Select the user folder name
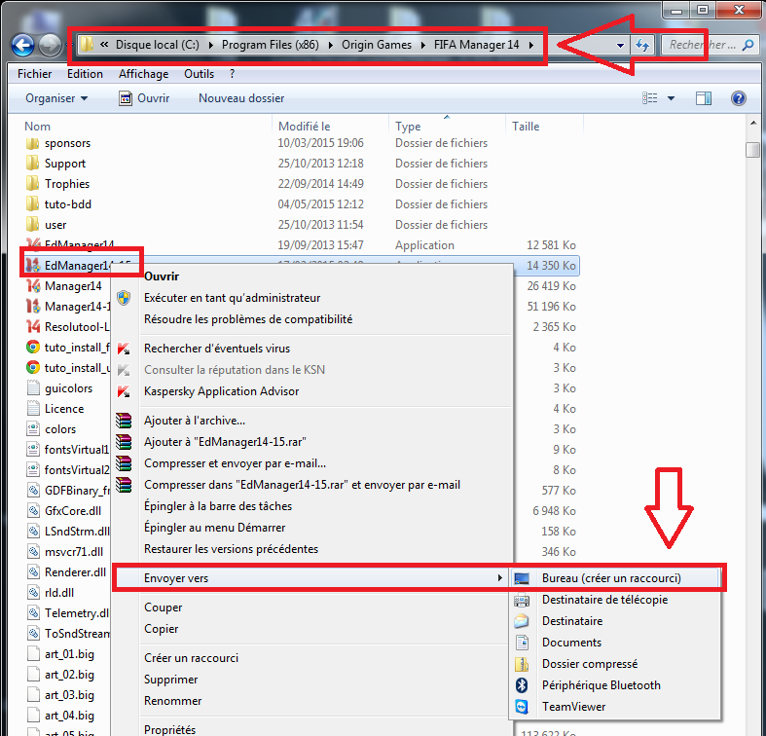Image resolution: width=766 pixels, height=736 pixels. pos(55,225)
